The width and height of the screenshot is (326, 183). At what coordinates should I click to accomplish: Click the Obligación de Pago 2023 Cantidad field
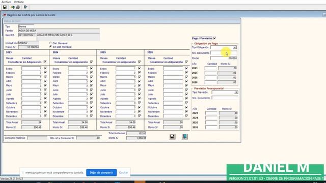[210, 68]
